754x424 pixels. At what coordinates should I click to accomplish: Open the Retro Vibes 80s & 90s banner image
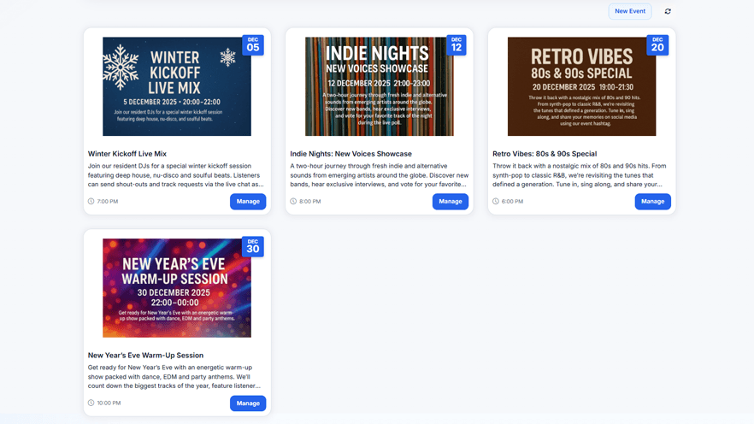point(581,86)
